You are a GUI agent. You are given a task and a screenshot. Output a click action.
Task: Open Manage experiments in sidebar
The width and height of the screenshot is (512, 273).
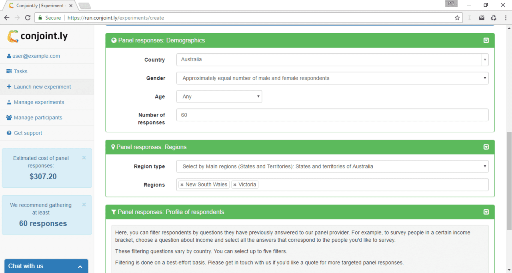tap(39, 102)
